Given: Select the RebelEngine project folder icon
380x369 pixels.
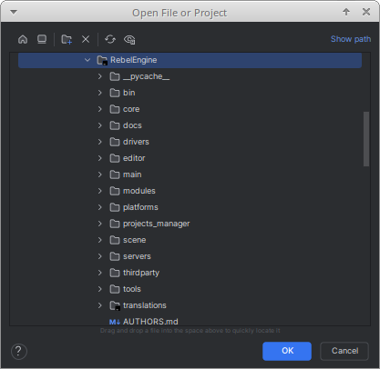Looking at the screenshot, I should (102, 60).
